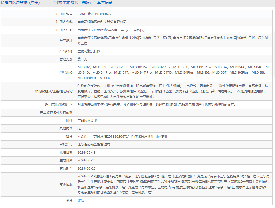Viewport: 275px width, 208px height.
Task: Click the effective date 2024-06-24
Action: (86, 160)
